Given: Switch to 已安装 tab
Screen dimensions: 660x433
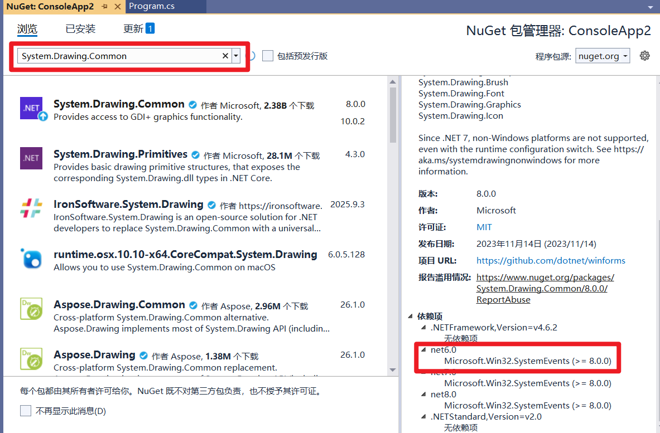Looking at the screenshot, I should coord(80,28).
